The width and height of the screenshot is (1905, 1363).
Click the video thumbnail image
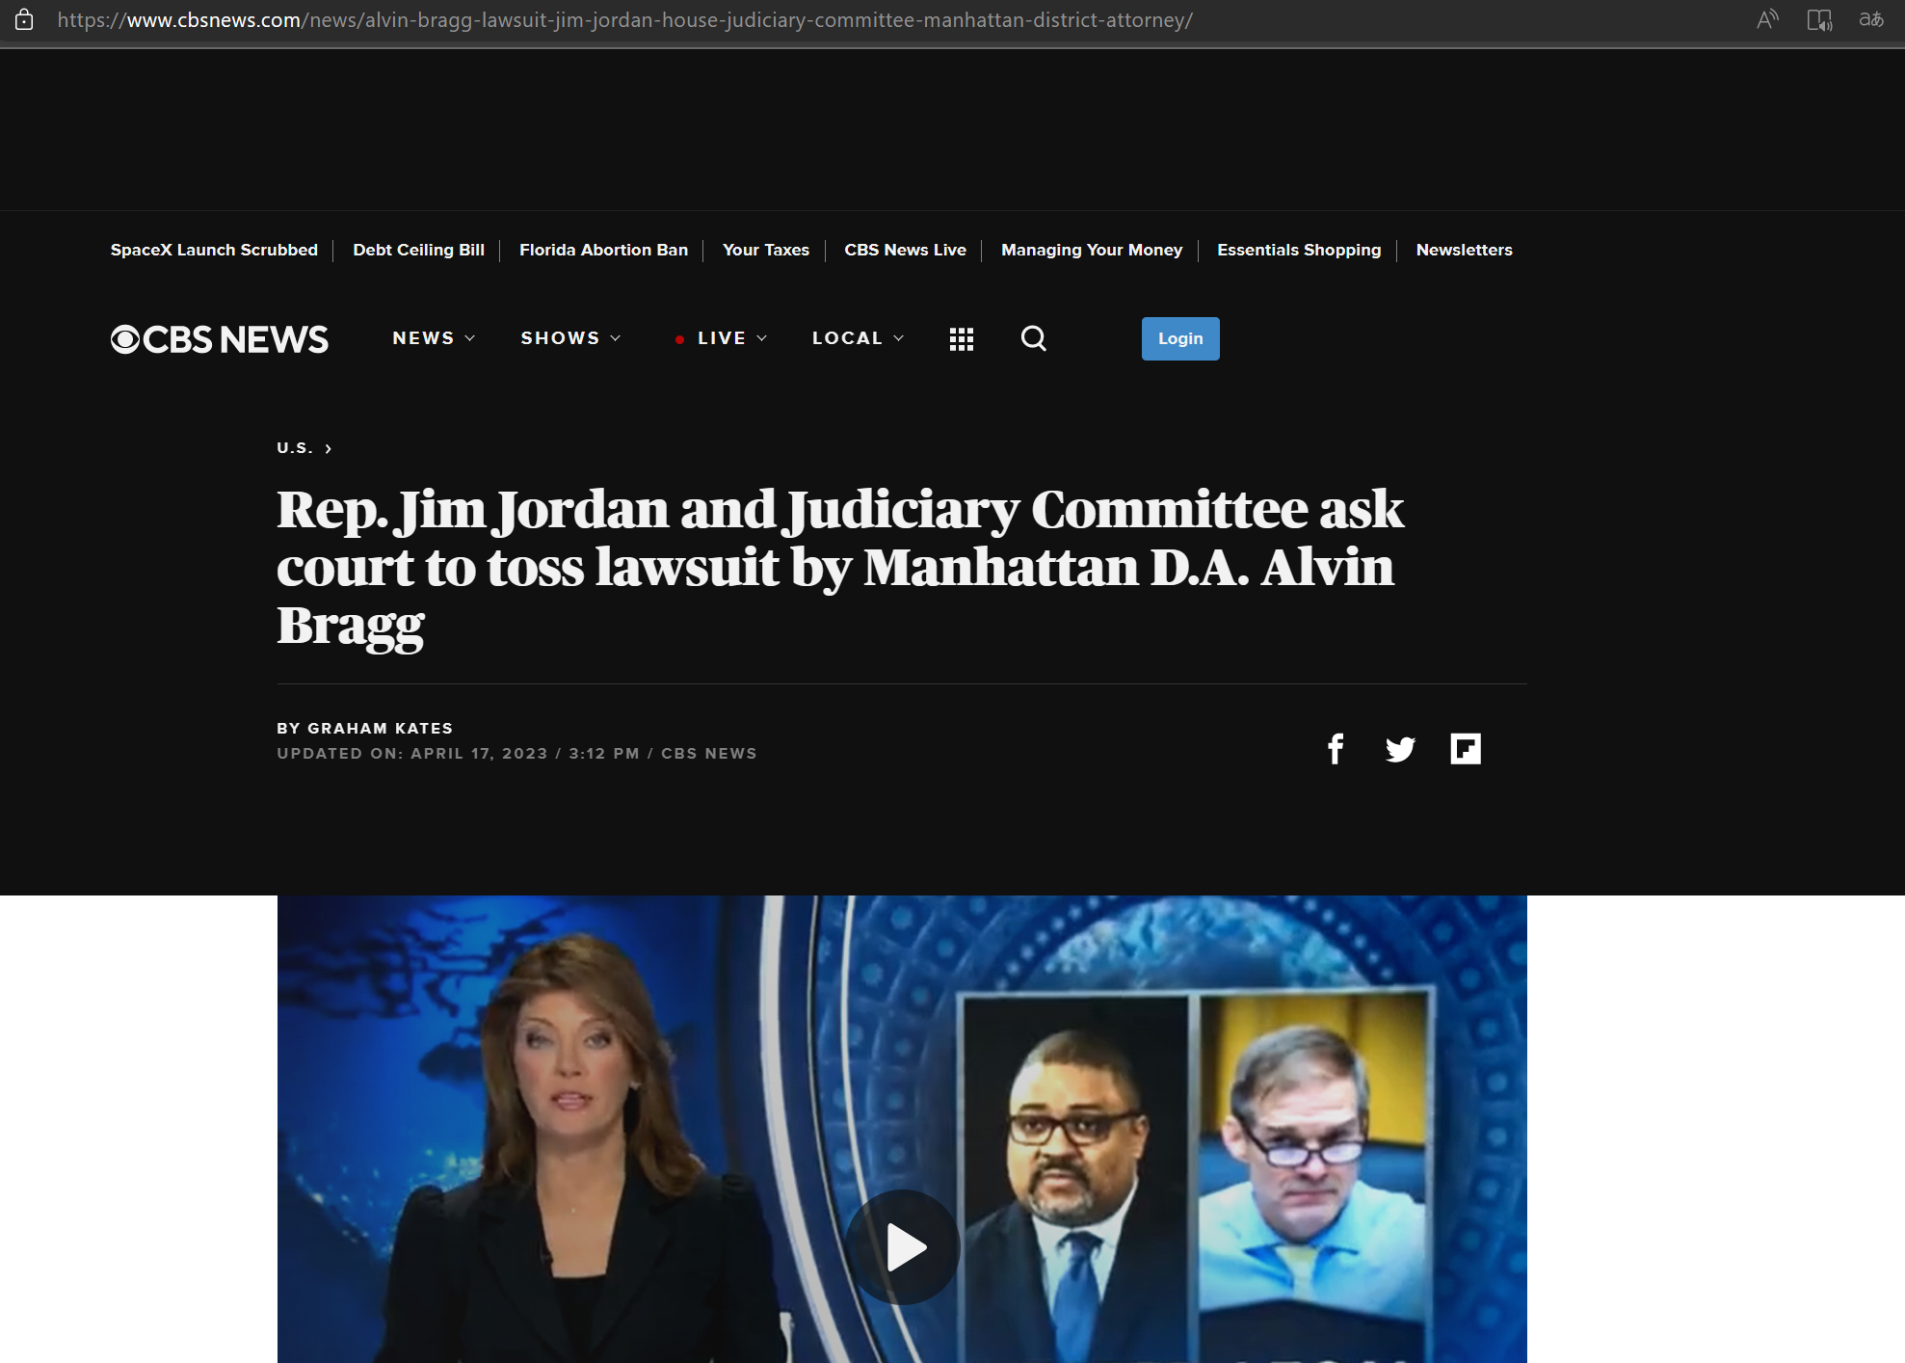(x=902, y=1129)
